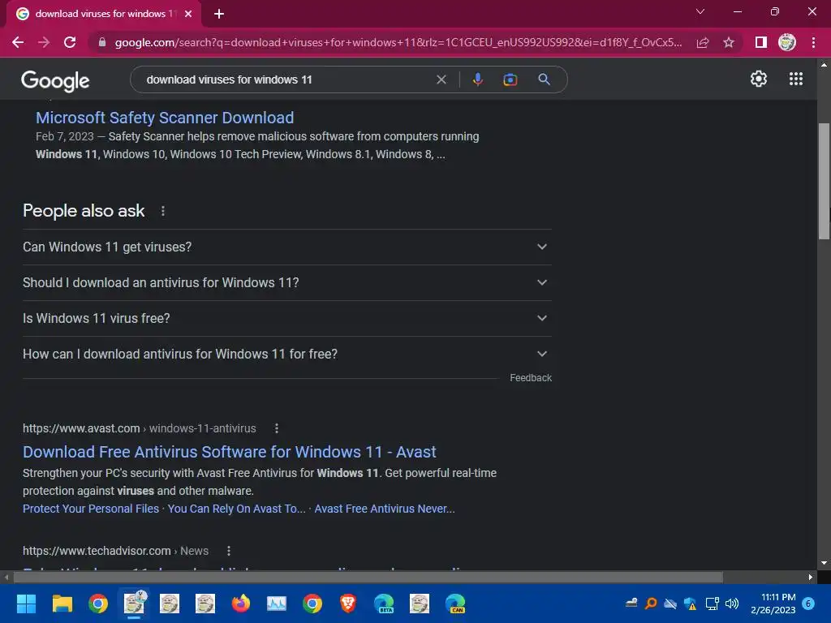Expand 'Is Windows 11 virus free?'

[286, 318]
